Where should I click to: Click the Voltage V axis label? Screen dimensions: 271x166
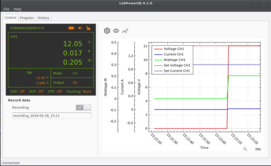(139, 87)
